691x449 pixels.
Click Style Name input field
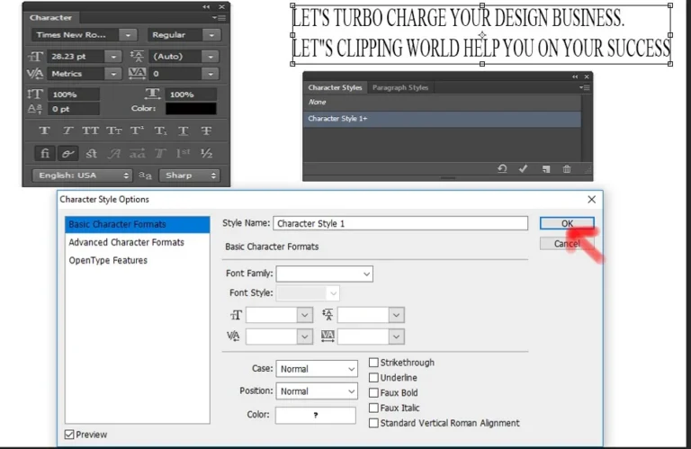(400, 223)
